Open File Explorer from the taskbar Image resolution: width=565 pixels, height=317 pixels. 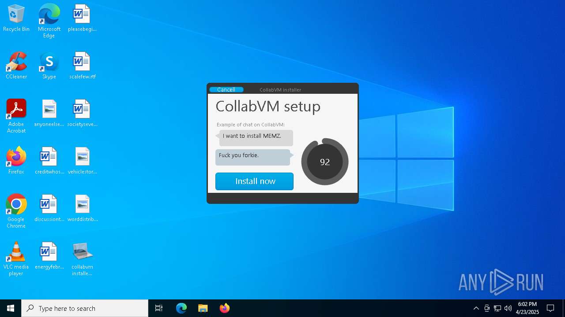[x=203, y=308]
